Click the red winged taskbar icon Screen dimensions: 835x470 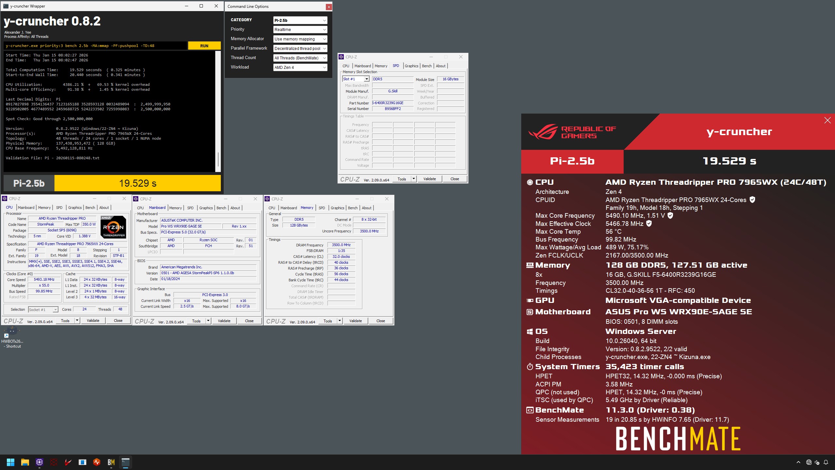tap(68, 462)
